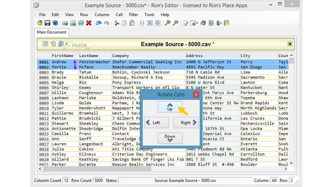Open the Filter menu
332x187 pixels.
point(134,15)
